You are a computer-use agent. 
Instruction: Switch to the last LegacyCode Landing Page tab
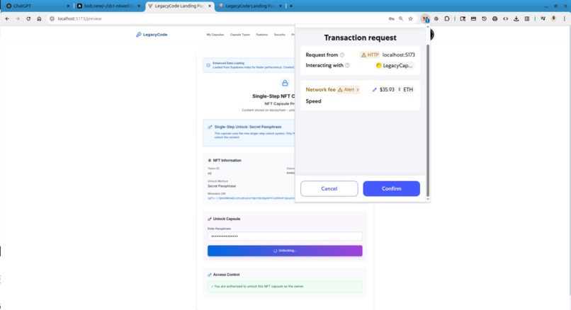point(249,6)
